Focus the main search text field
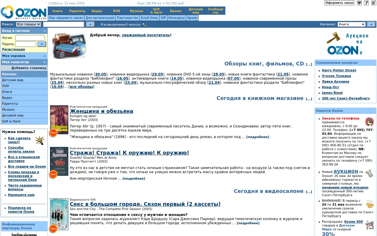Screen dimensions: 377x236 (64, 24)
